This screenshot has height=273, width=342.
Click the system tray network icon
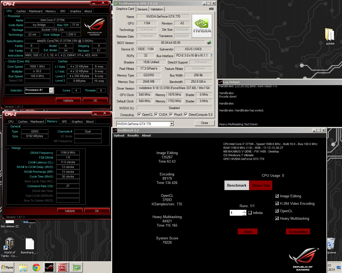tap(339, 267)
